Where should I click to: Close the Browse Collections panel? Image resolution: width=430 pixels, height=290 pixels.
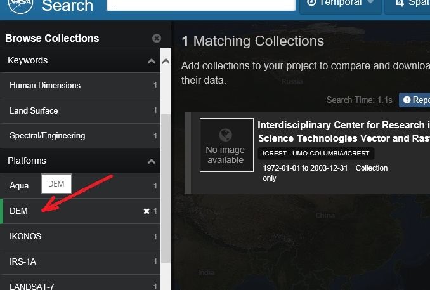(157, 38)
